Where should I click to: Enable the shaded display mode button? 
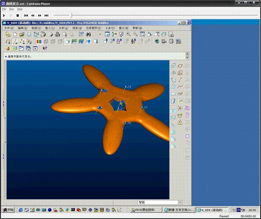point(67,42)
